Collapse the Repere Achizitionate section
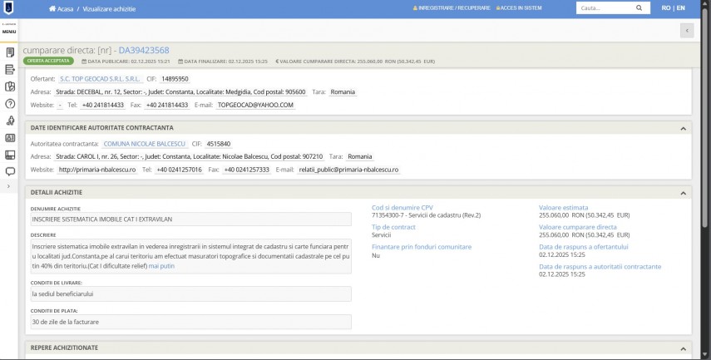The image size is (711, 360). [x=683, y=348]
